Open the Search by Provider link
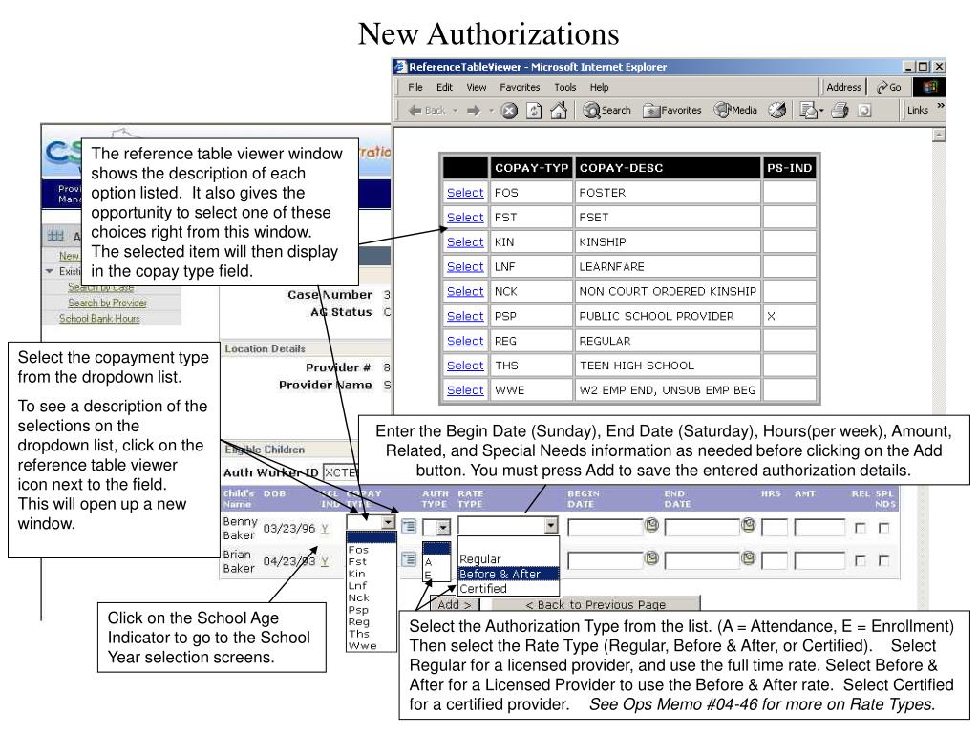This screenshot has height=733, width=978. (107, 303)
